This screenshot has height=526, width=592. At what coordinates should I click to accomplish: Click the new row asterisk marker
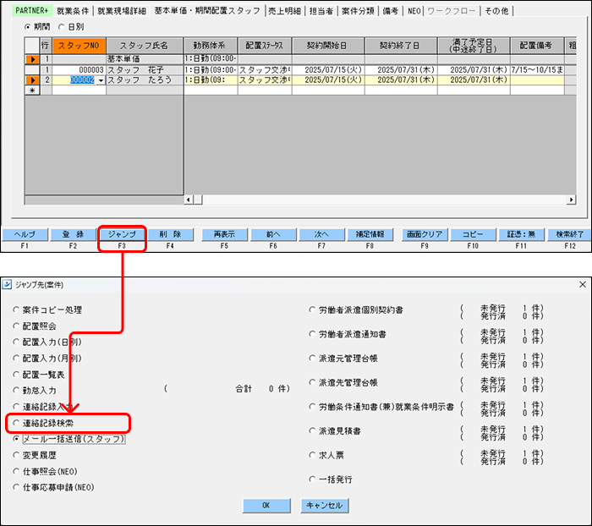[x=32, y=90]
